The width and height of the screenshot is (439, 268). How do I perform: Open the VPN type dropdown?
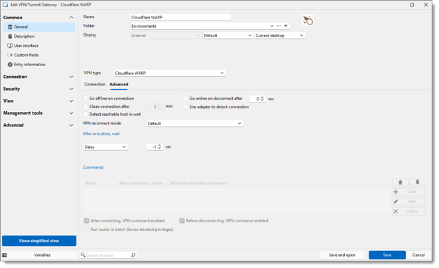[170, 73]
